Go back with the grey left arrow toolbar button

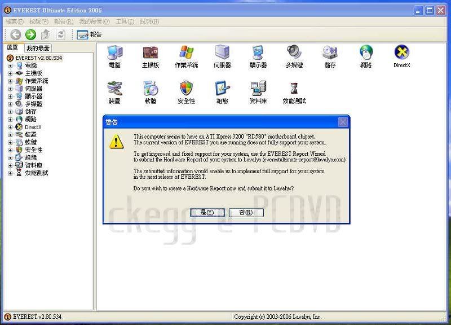pyautogui.click(x=16, y=34)
